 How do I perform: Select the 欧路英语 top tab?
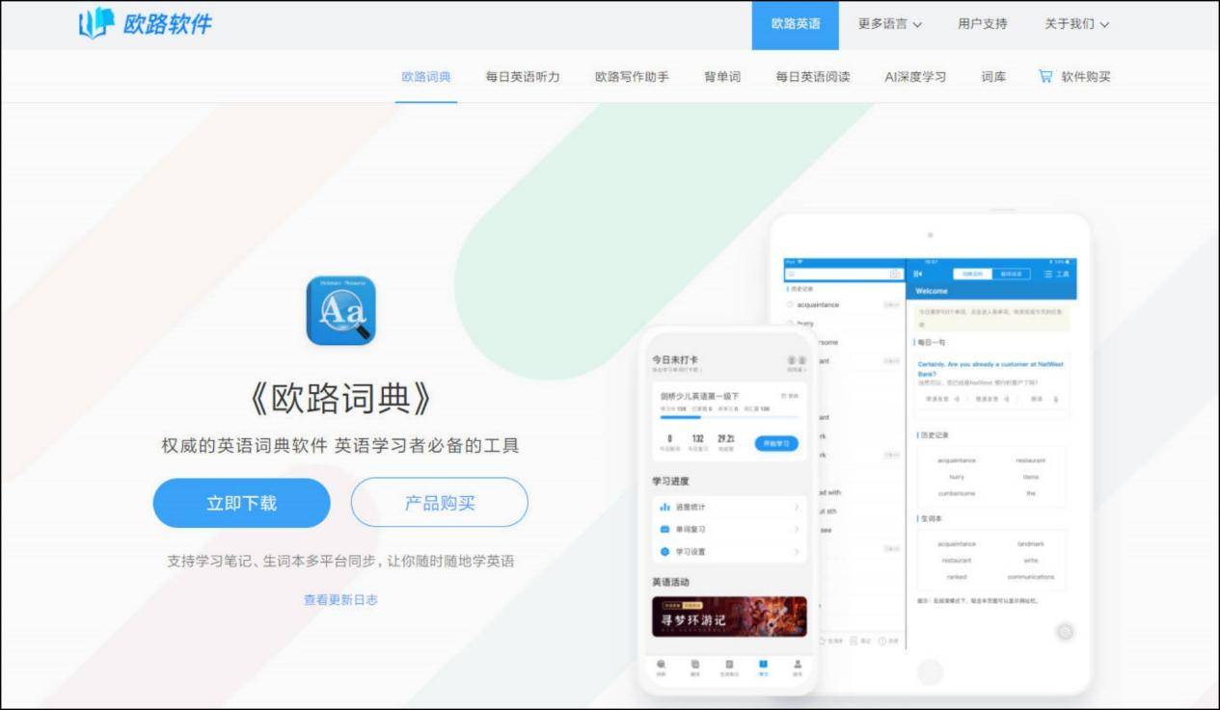796,24
